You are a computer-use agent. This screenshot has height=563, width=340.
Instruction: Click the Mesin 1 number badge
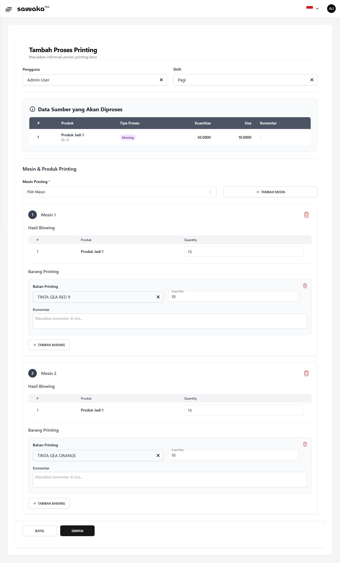coord(33,215)
